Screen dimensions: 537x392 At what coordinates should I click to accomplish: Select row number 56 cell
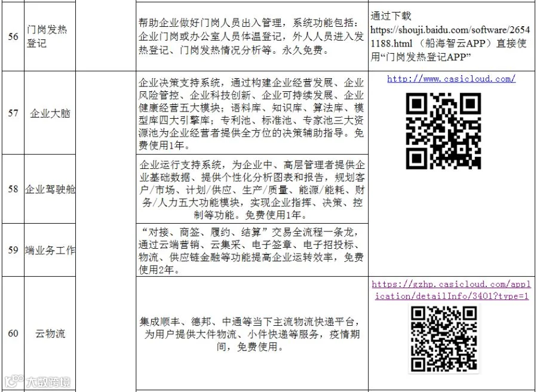pyautogui.click(x=13, y=36)
